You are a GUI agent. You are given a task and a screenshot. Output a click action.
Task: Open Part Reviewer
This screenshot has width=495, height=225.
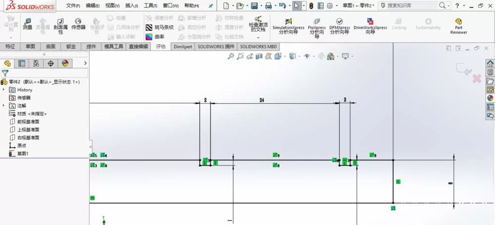click(458, 26)
